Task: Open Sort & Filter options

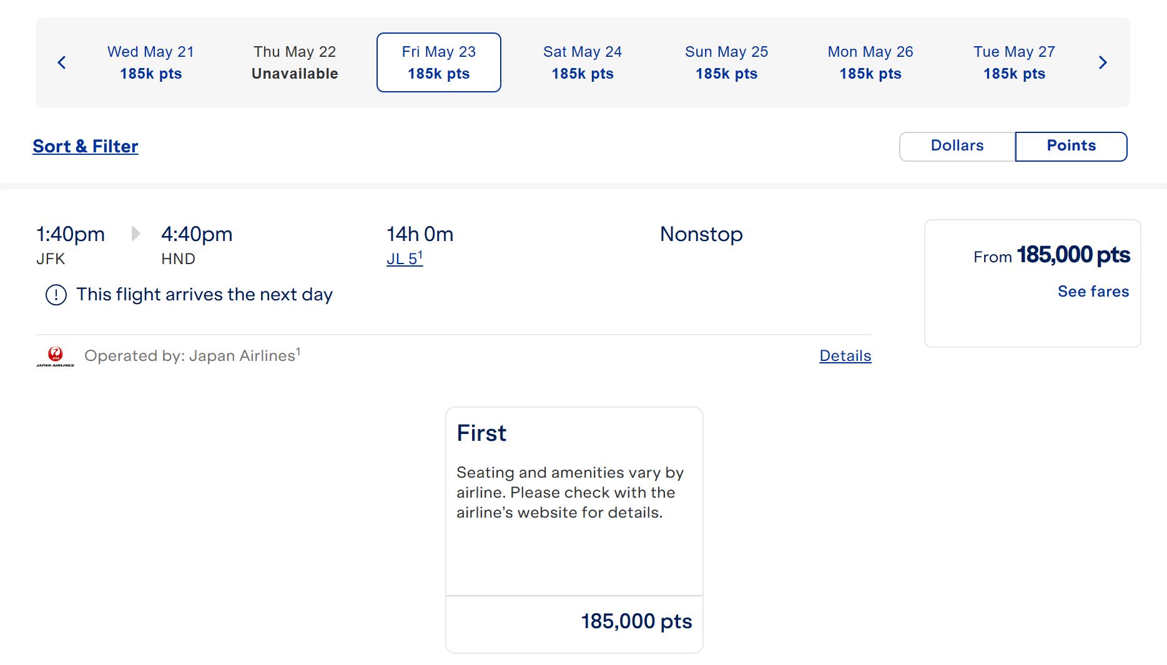Action: [86, 146]
